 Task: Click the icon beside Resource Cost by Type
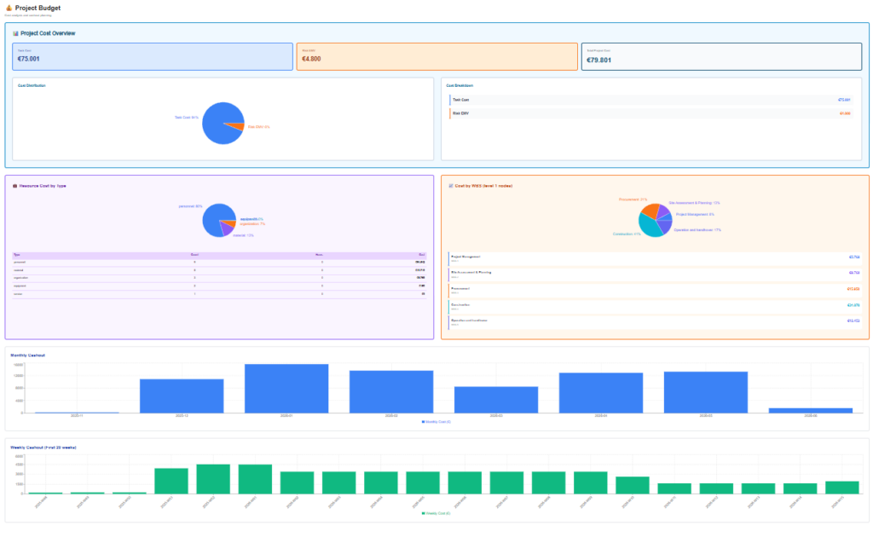15,185
